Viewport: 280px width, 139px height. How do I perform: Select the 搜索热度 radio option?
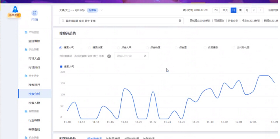tap(90, 48)
